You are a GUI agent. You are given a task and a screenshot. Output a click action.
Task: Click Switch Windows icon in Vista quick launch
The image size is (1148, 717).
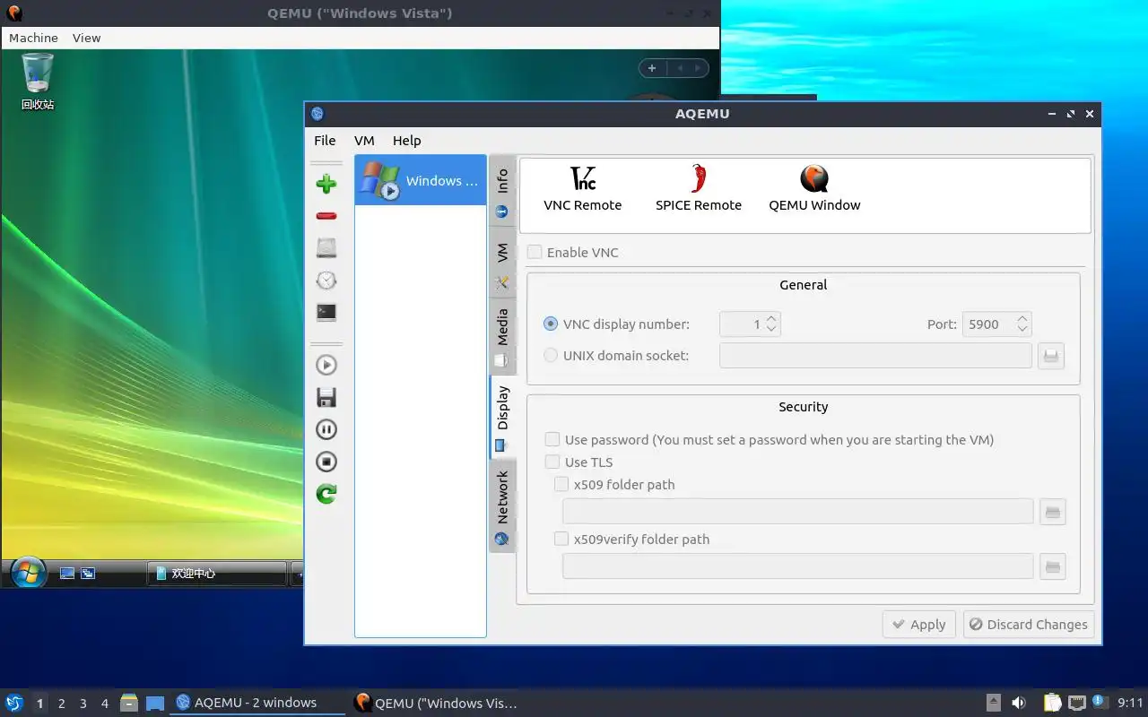[x=88, y=573]
